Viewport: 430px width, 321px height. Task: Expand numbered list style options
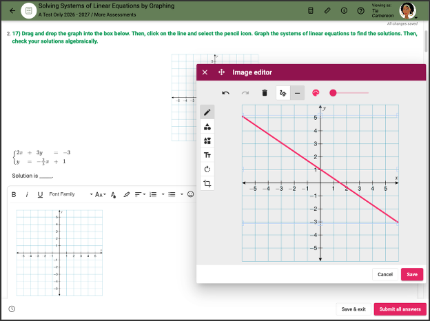pos(163,194)
